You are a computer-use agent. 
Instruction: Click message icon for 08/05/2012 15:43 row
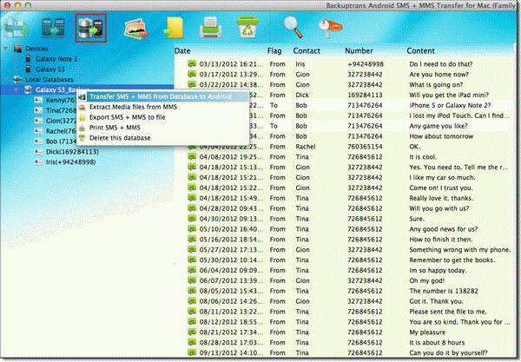pos(191,290)
